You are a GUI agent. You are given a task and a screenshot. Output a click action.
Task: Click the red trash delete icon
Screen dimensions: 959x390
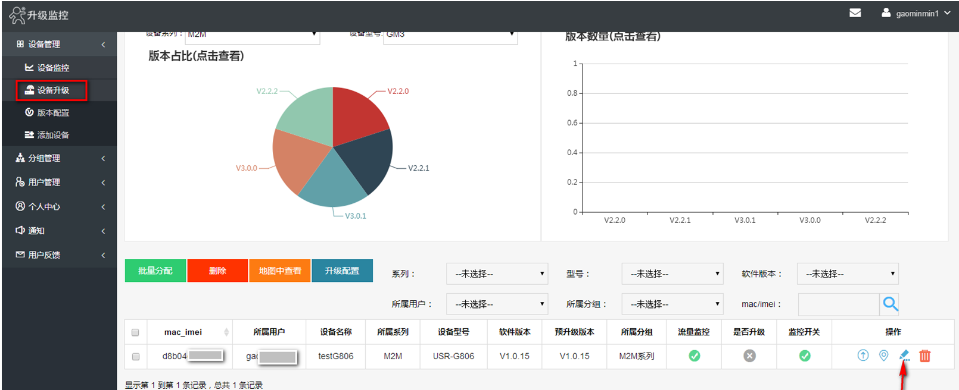(x=924, y=356)
